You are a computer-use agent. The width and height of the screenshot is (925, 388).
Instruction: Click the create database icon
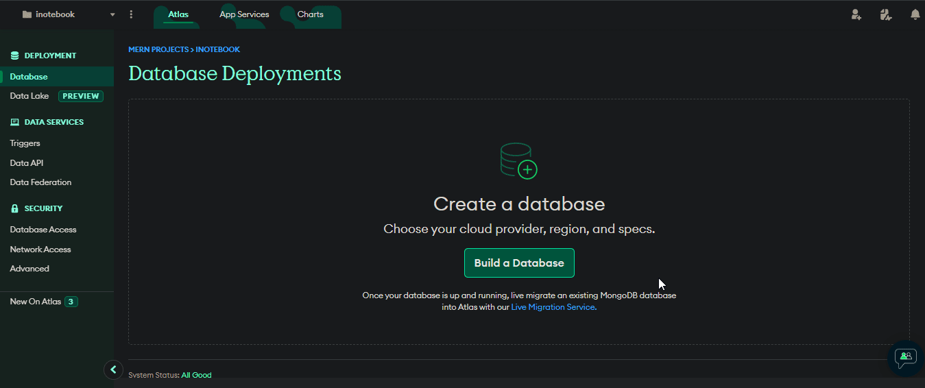coord(519,161)
